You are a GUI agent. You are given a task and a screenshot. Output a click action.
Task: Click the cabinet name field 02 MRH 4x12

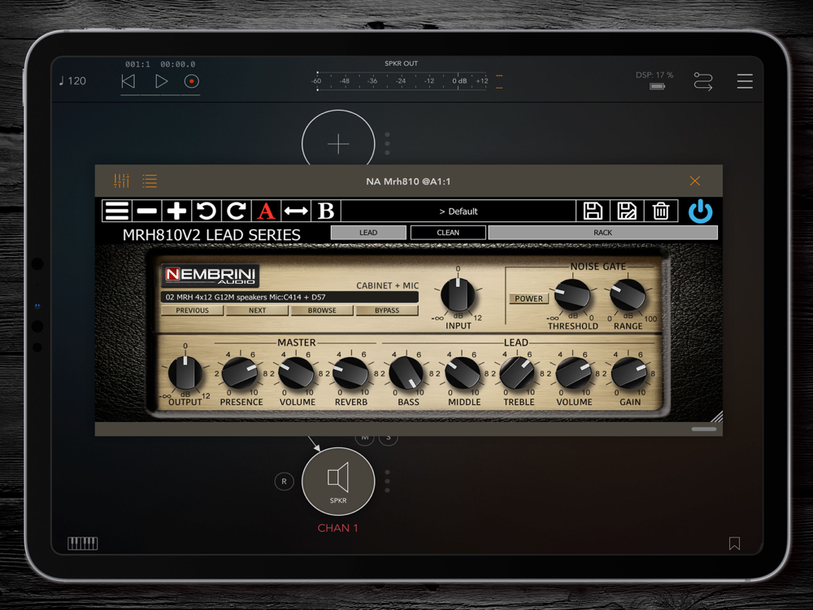(289, 297)
